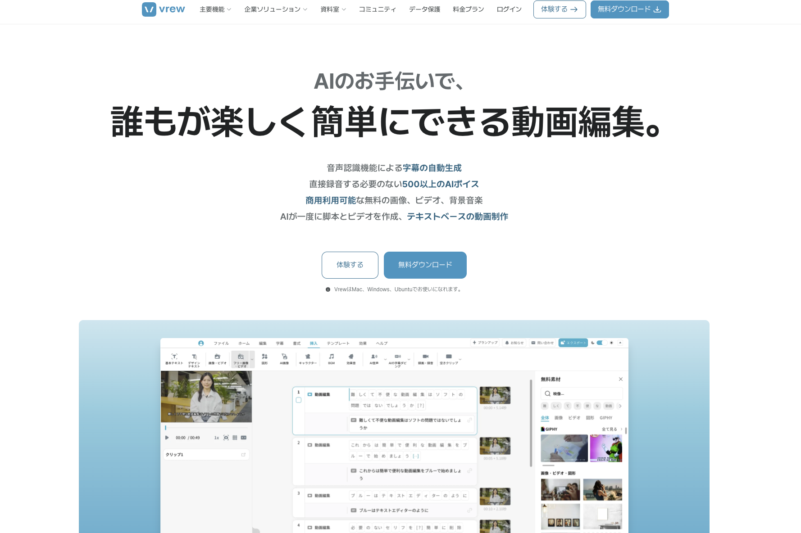The height and width of the screenshot is (533, 801).
Task: Toggle the grid overlay icon under the preview
Action: coord(235,438)
